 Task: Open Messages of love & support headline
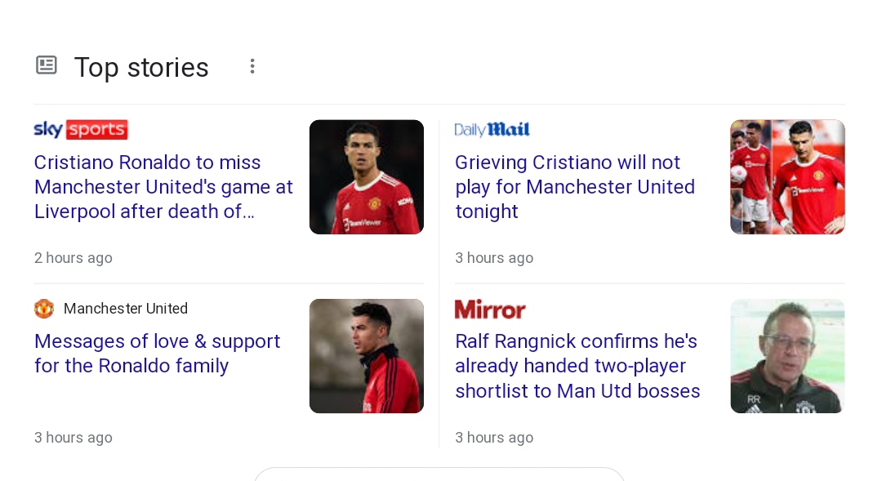coord(157,354)
